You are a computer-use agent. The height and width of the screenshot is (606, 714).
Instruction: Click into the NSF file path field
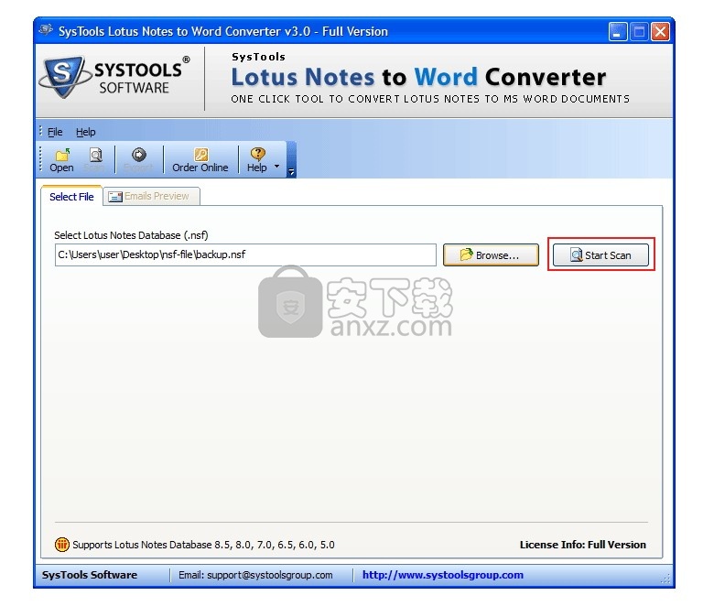point(245,254)
